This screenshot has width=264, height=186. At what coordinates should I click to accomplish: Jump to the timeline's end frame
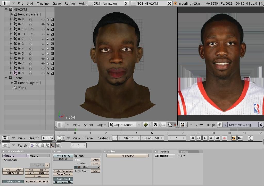click(217, 138)
